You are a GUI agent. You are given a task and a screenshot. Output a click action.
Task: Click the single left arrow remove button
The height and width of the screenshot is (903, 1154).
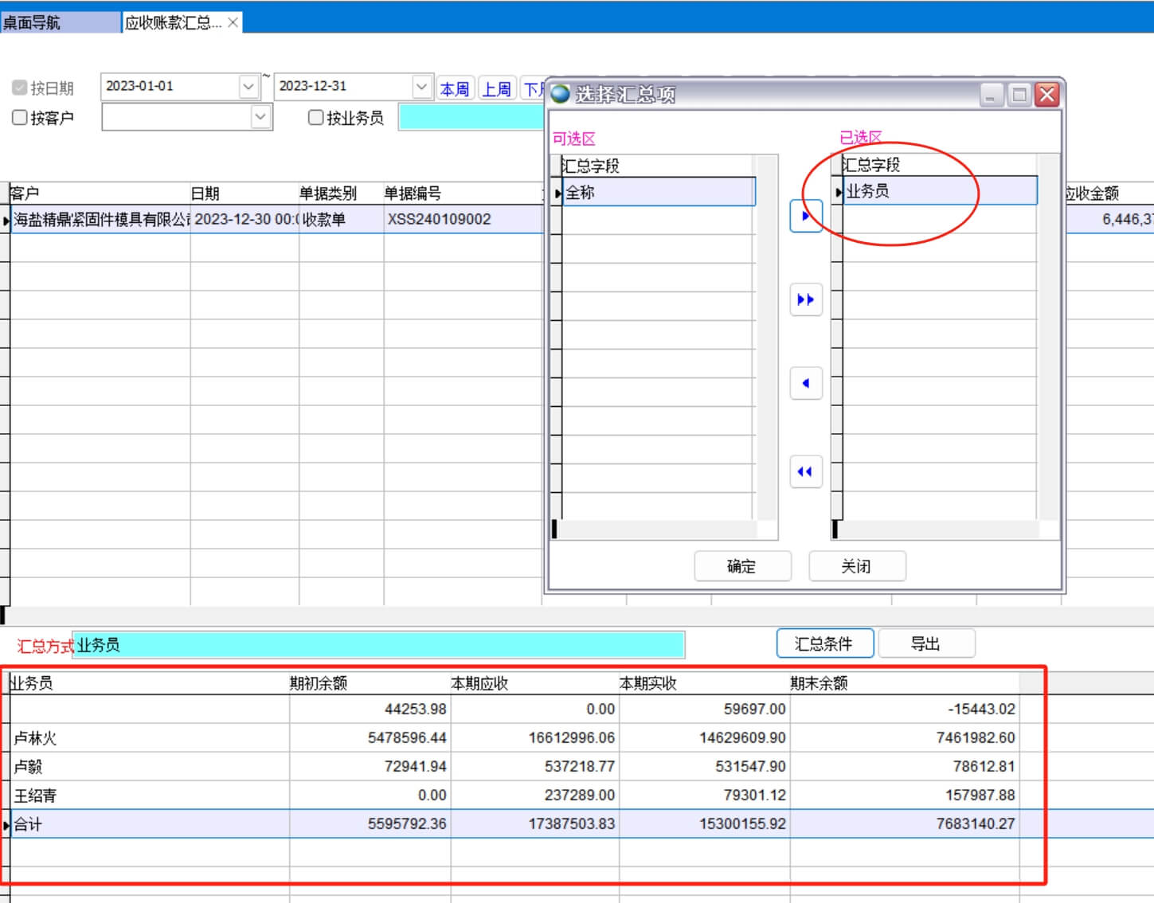point(806,384)
